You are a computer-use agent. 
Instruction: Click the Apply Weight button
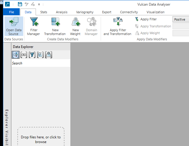(147, 33)
